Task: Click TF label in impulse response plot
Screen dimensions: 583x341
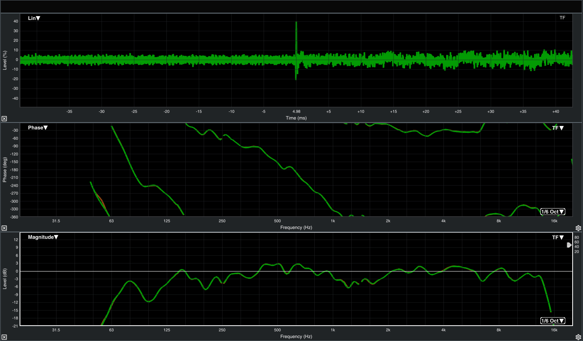Action: [x=562, y=18]
